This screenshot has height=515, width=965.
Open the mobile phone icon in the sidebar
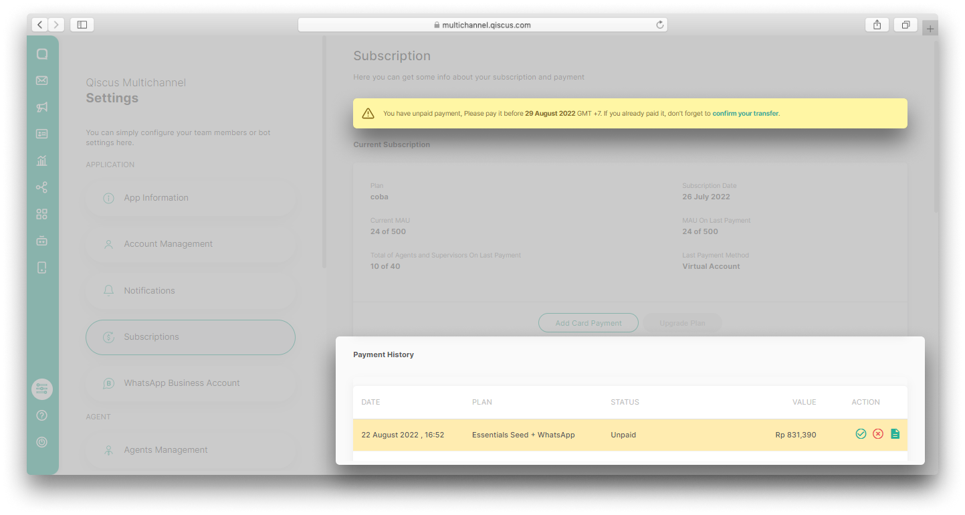point(41,268)
